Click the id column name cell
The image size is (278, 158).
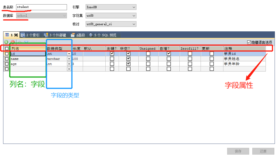click(x=28, y=54)
